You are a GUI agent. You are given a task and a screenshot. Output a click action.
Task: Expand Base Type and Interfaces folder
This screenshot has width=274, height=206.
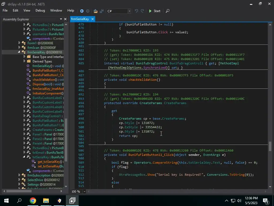(24, 57)
